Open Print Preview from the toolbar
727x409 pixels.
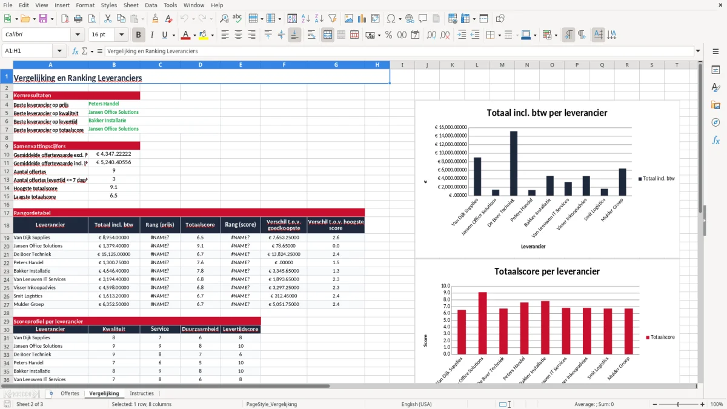tap(93, 19)
